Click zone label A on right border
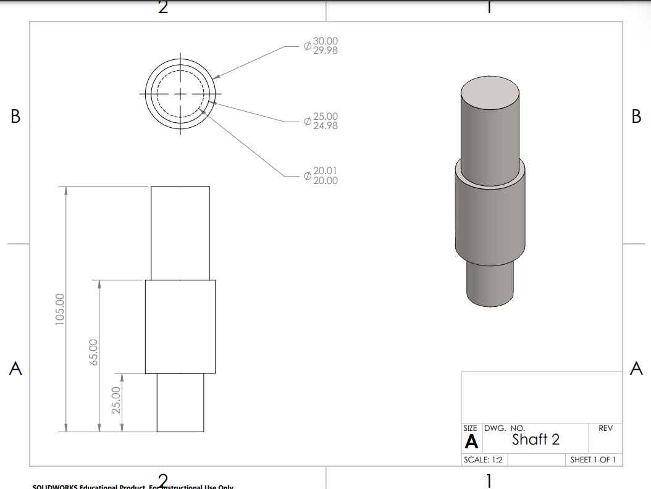The image size is (651, 489). click(x=635, y=367)
